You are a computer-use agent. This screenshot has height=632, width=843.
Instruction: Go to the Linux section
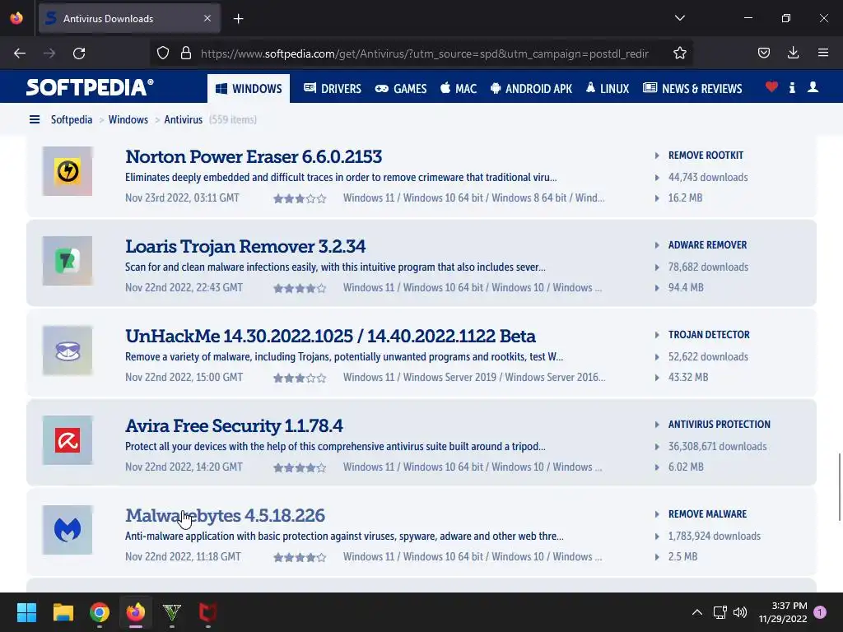pyautogui.click(x=608, y=89)
